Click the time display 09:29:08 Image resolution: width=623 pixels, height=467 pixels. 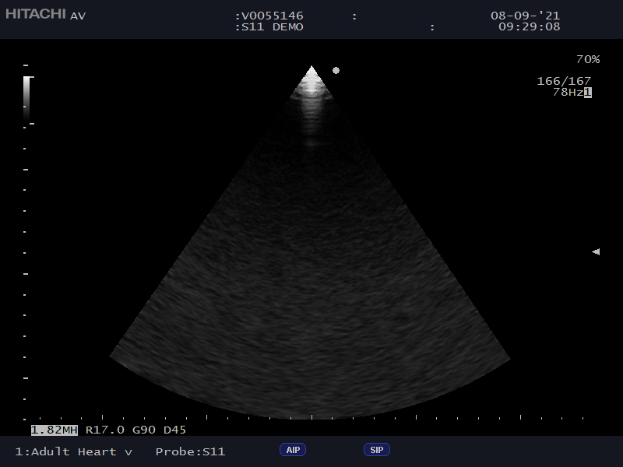tap(529, 26)
